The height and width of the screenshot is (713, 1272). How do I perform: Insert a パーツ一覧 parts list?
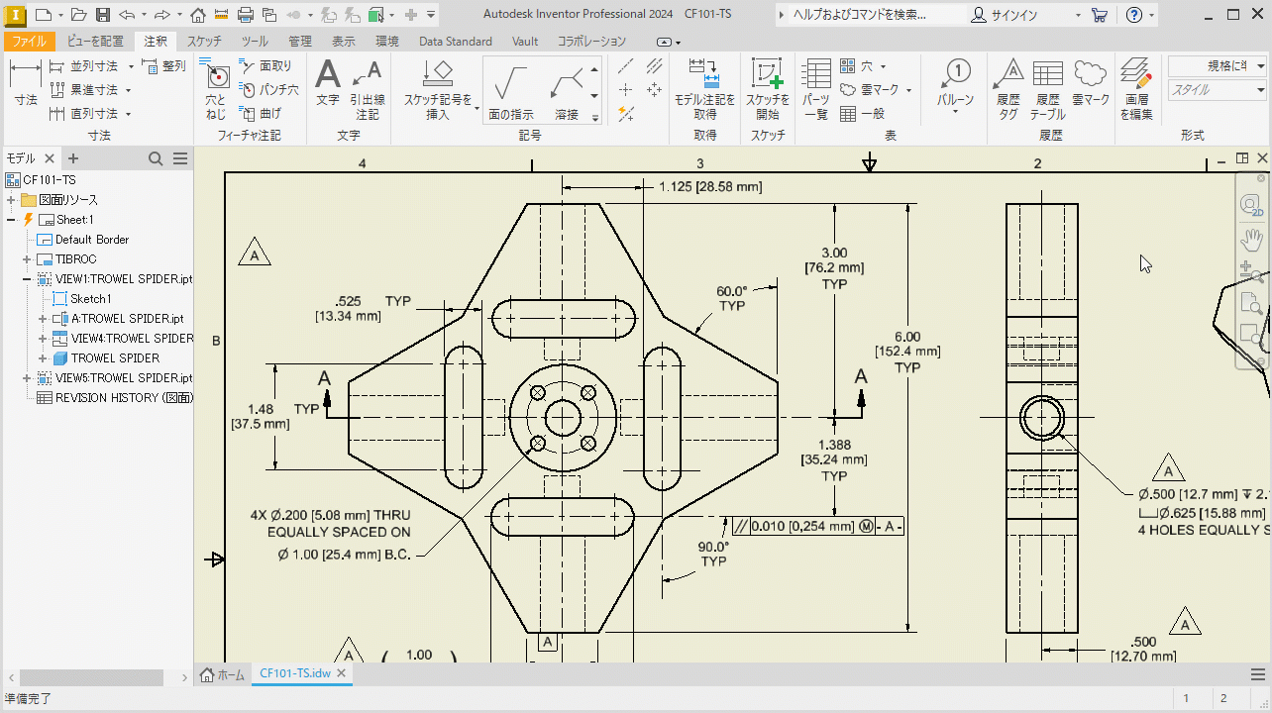coord(816,91)
